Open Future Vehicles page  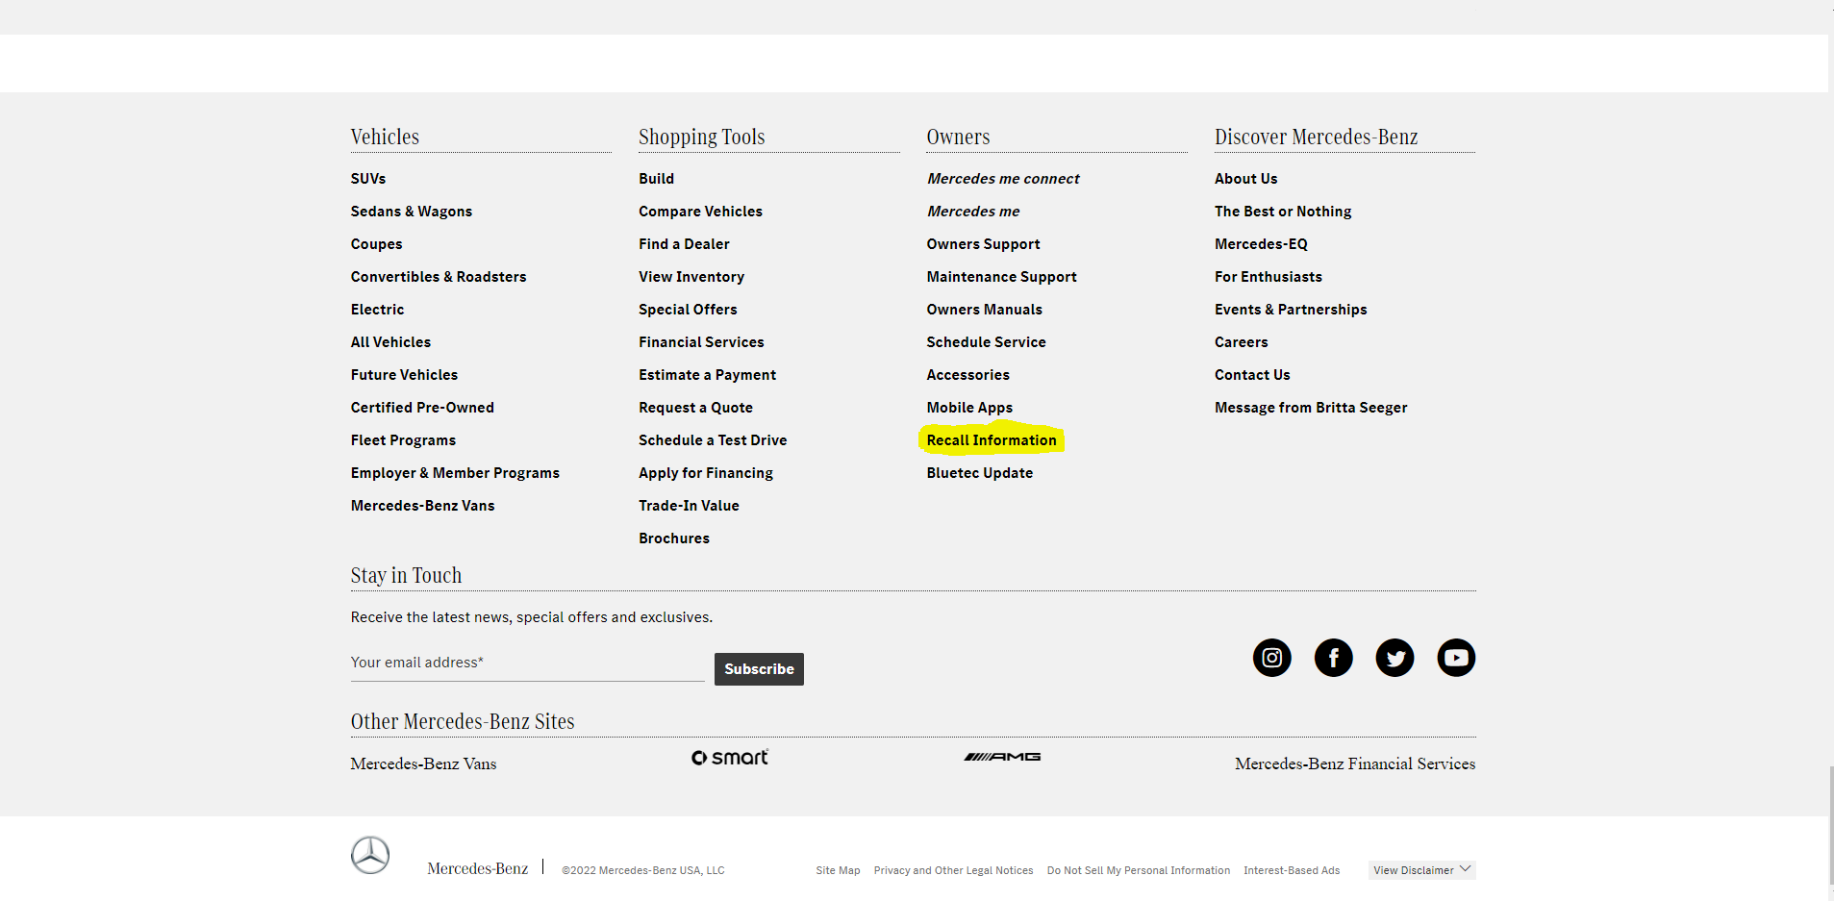404,375
